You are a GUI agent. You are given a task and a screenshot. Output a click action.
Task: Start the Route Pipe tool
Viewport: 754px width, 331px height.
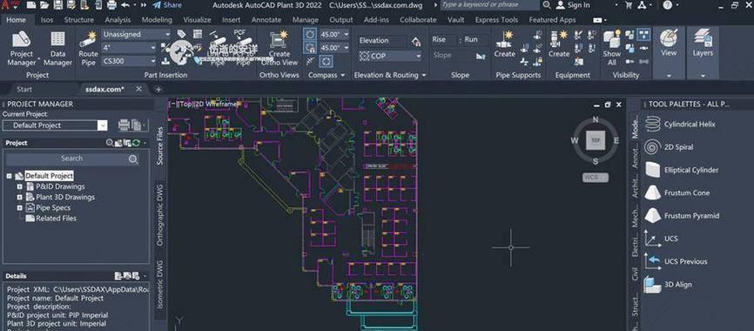[88, 49]
